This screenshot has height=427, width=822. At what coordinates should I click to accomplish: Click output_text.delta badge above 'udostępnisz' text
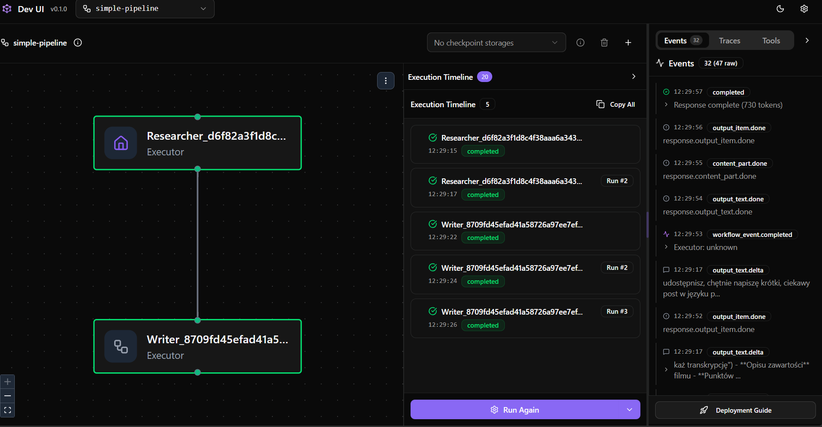738,270
